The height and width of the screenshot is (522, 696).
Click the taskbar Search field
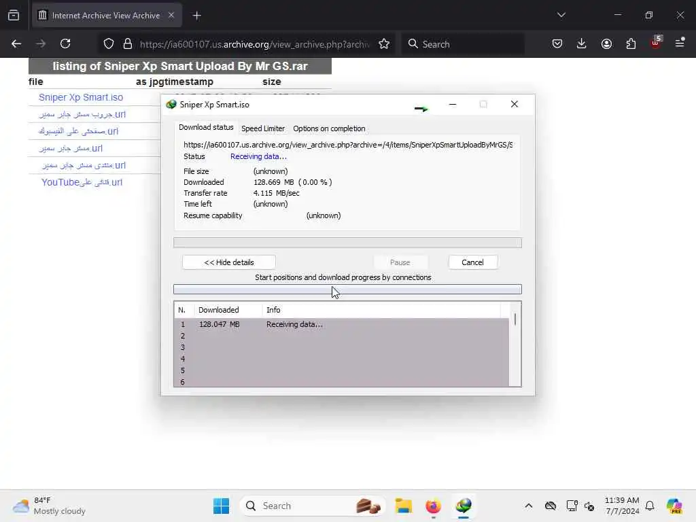tap(313, 506)
